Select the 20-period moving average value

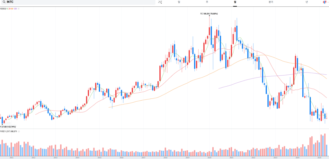[x=10, y=8]
